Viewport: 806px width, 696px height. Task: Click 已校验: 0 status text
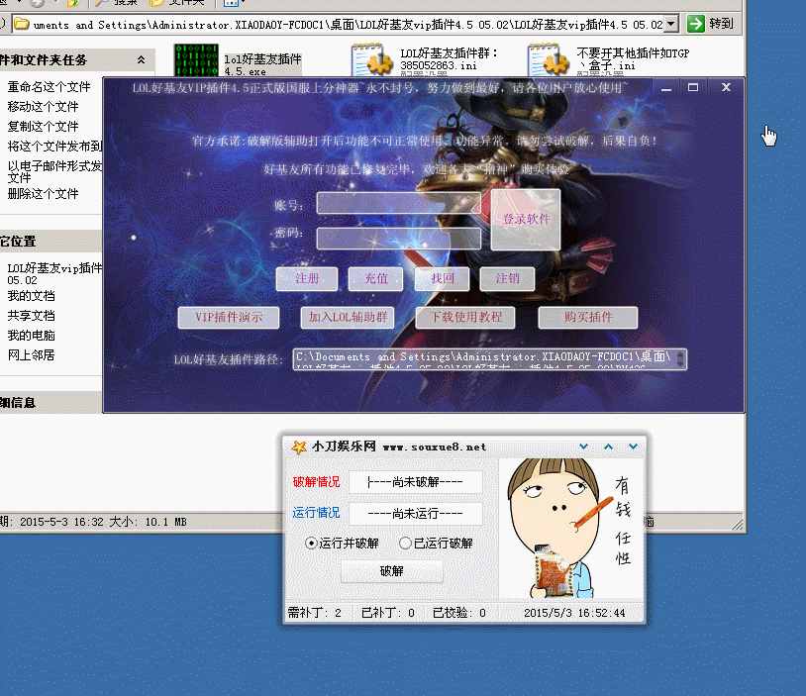coord(459,613)
